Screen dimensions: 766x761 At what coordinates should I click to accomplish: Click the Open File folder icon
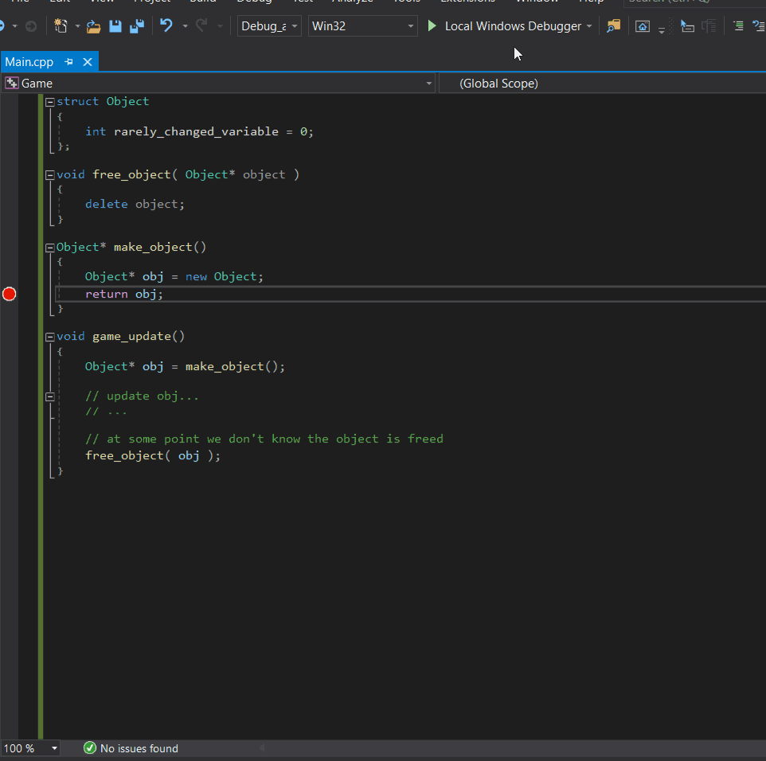pos(94,26)
